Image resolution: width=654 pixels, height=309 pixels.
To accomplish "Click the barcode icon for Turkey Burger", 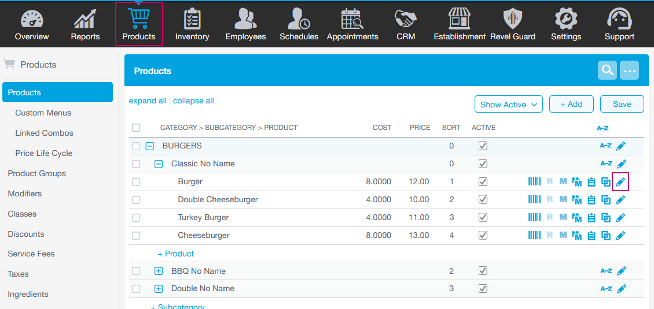I will pyautogui.click(x=534, y=218).
